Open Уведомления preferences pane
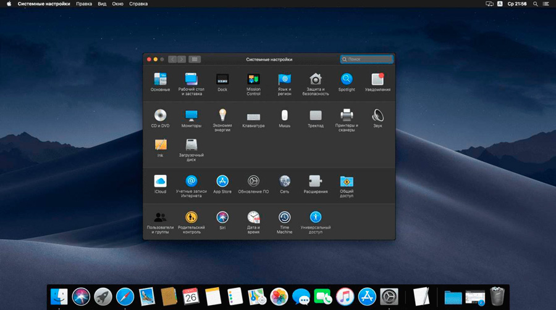 pos(377,82)
